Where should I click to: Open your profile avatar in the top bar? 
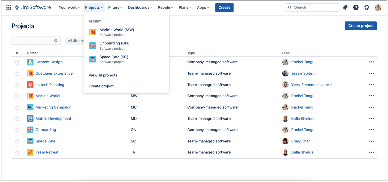[378, 8]
